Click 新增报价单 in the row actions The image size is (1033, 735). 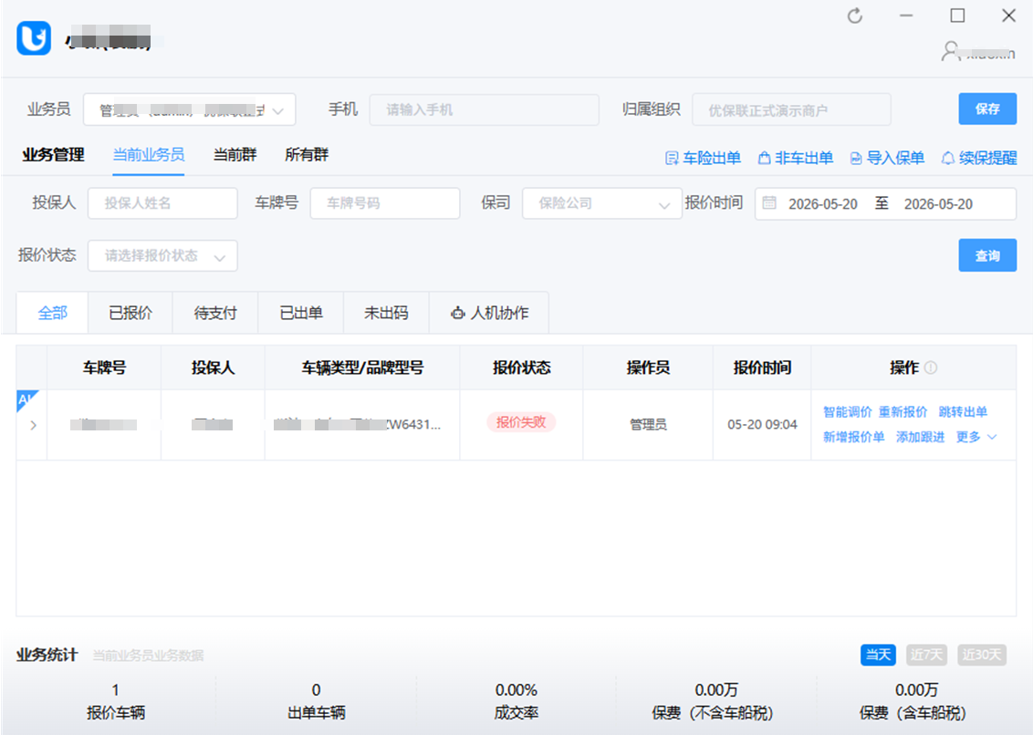point(854,438)
